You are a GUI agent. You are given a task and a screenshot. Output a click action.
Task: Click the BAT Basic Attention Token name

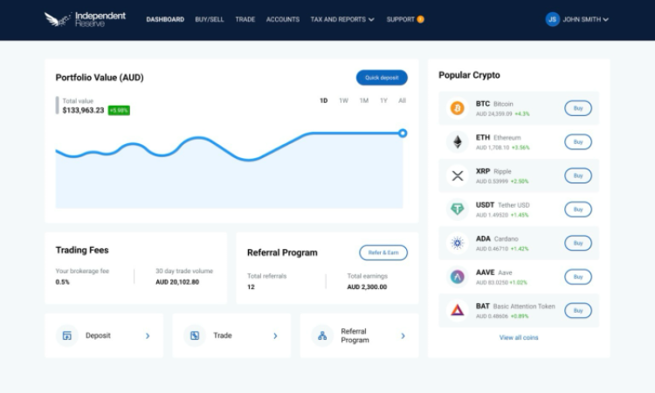(515, 307)
